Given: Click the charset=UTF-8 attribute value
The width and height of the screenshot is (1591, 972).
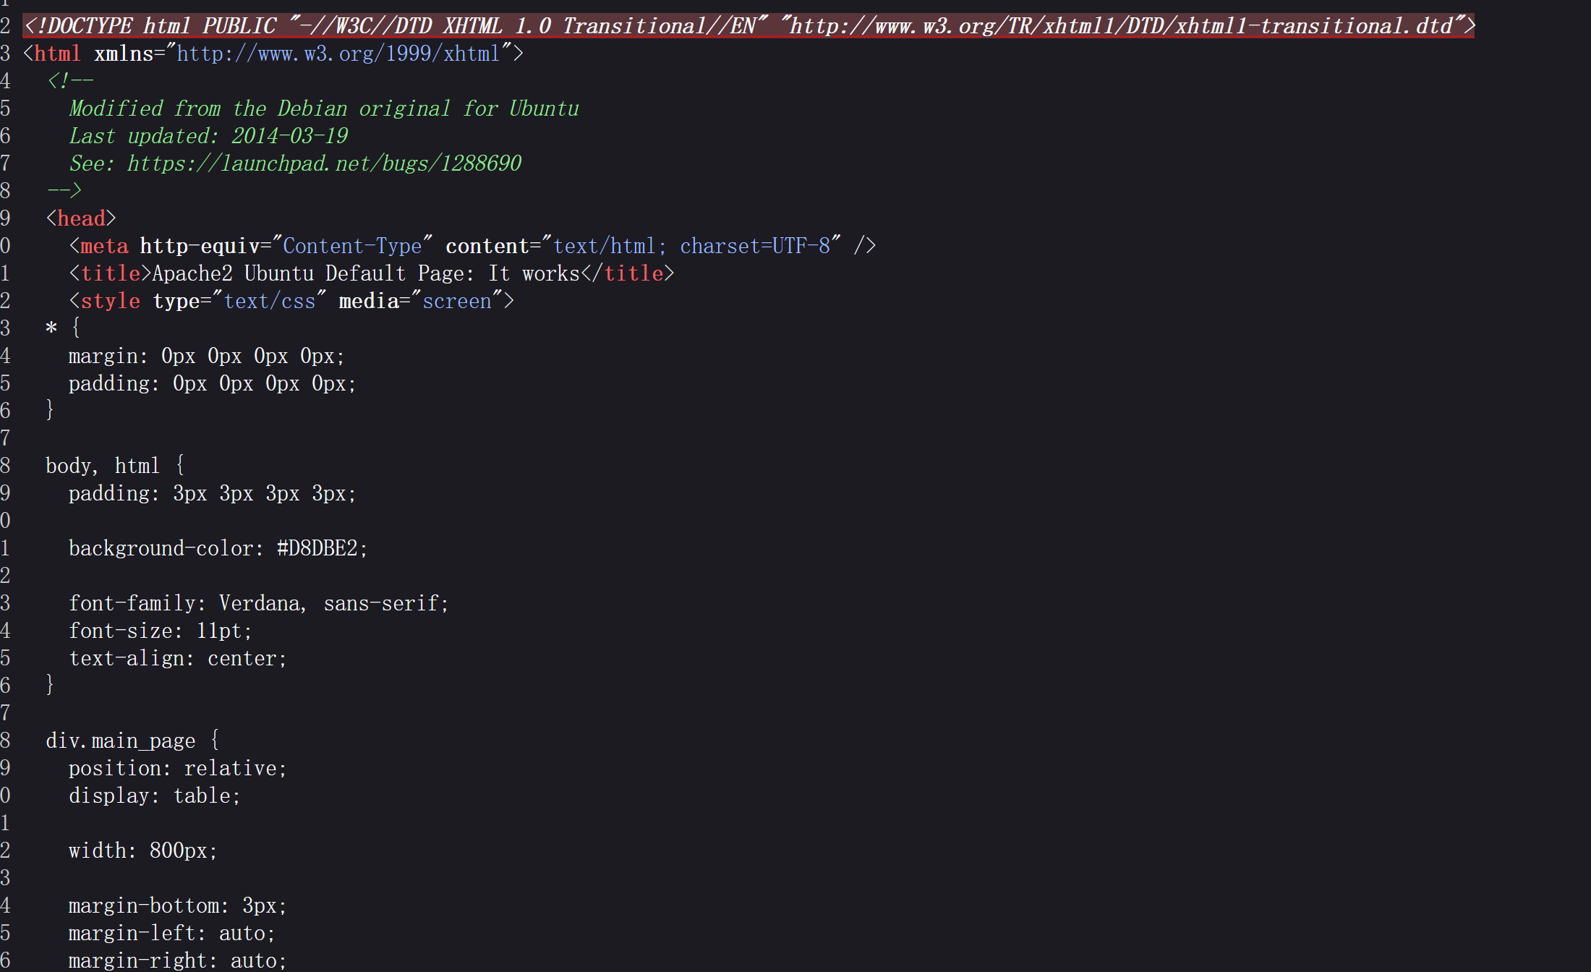Looking at the screenshot, I should tap(755, 246).
